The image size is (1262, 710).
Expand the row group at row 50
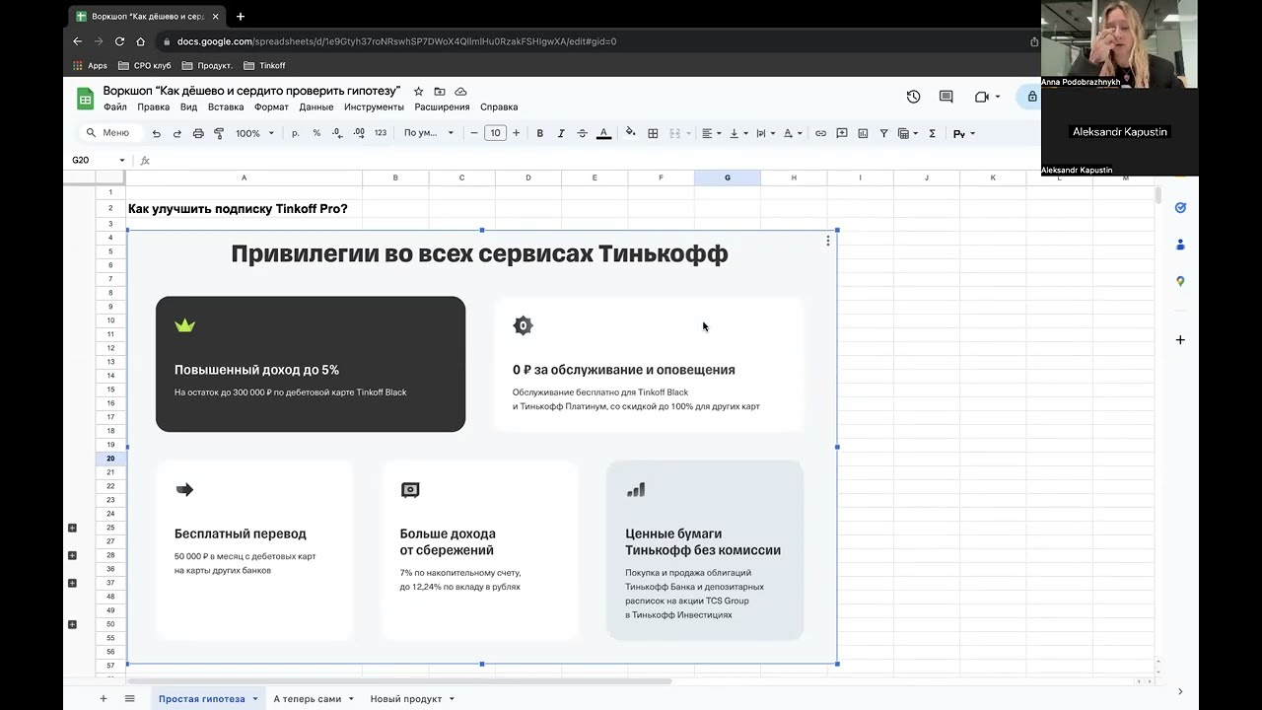click(x=72, y=624)
